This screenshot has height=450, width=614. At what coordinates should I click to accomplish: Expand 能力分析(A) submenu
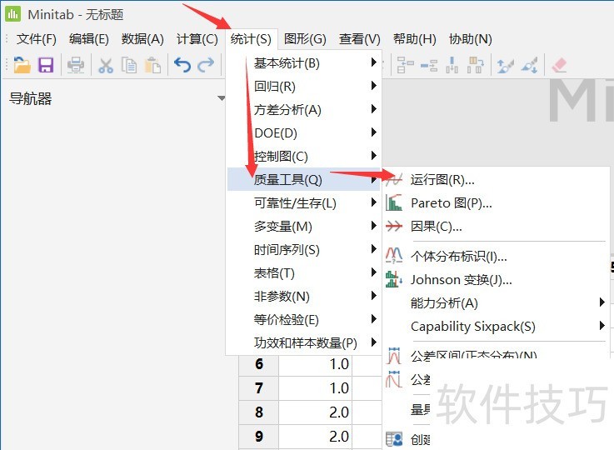(496, 302)
